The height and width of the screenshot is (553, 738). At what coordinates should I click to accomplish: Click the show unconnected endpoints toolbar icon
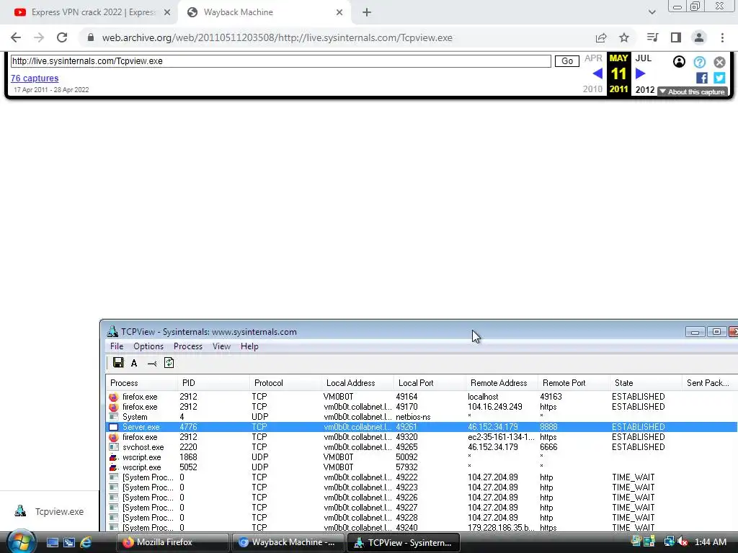click(x=151, y=363)
